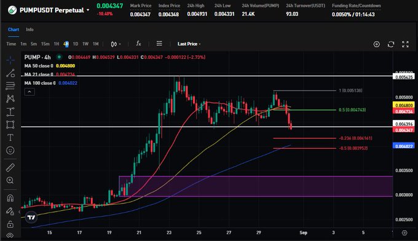Click the blue 0.004022 MA price tag
The width and height of the screenshot is (418, 241).
pos(404,146)
